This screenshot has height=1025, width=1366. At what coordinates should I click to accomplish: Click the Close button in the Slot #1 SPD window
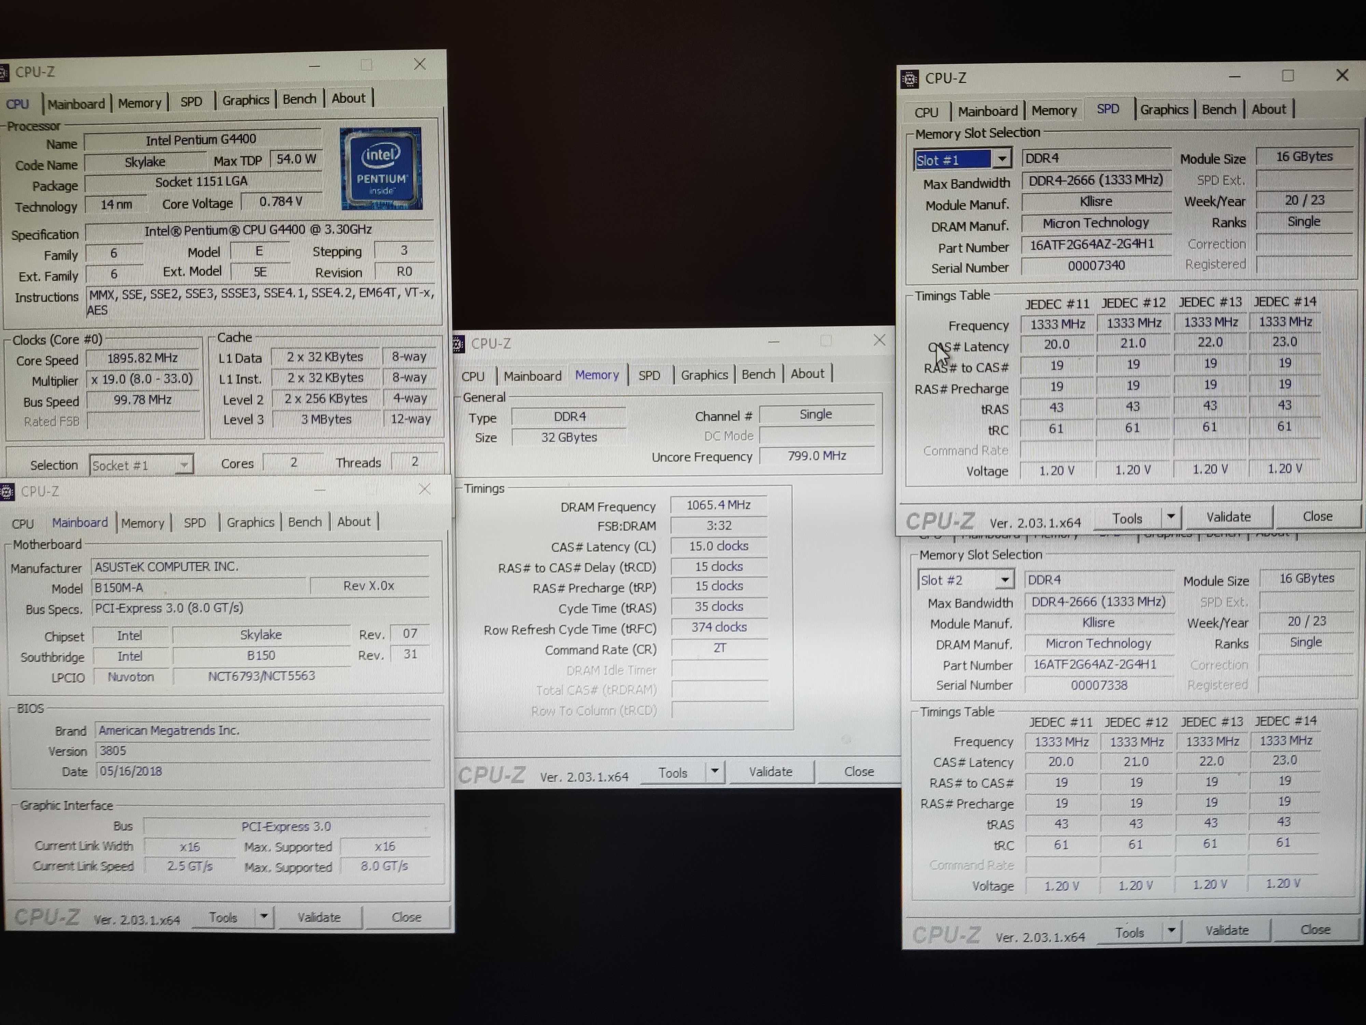coord(1317,516)
